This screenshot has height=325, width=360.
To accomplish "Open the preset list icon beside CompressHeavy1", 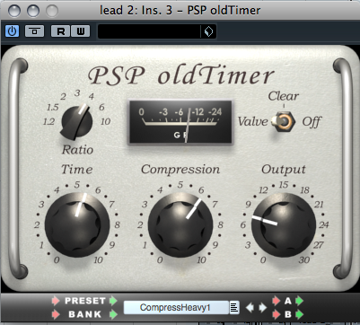I will click(234, 308).
